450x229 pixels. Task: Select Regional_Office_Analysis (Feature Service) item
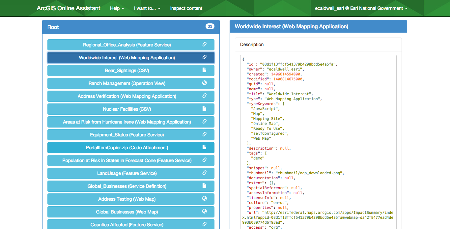point(131,45)
